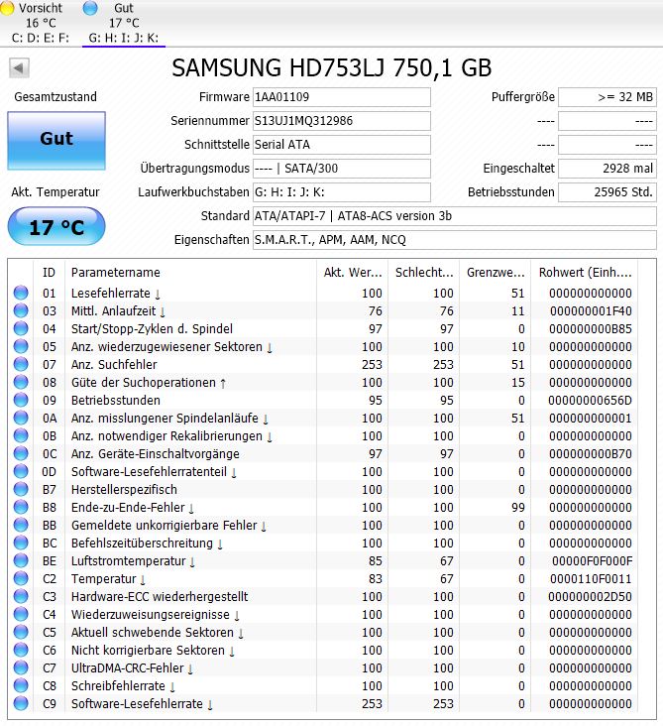Click status orb for C2 Temperatur
Viewport: 663px width, 726px height.
tap(21, 578)
